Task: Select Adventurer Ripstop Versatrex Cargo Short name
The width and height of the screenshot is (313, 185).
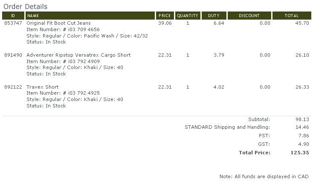Action: (78, 55)
